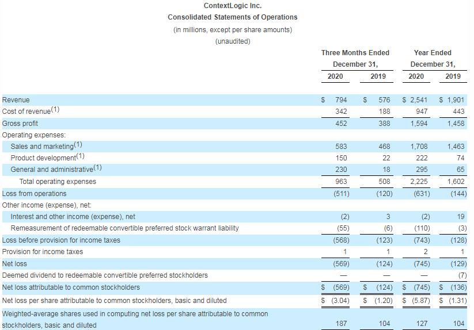Click the Cost of revenue value 342
The width and height of the screenshot is (474, 330).
pos(341,112)
